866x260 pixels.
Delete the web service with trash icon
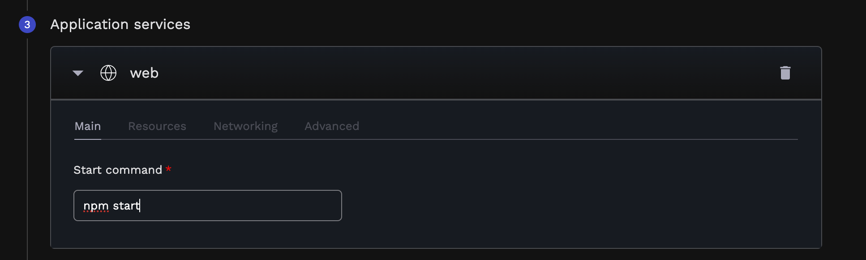point(785,73)
